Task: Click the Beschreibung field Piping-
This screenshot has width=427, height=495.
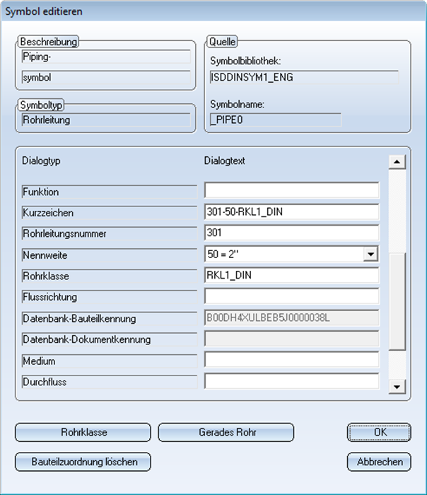Action: [106, 57]
